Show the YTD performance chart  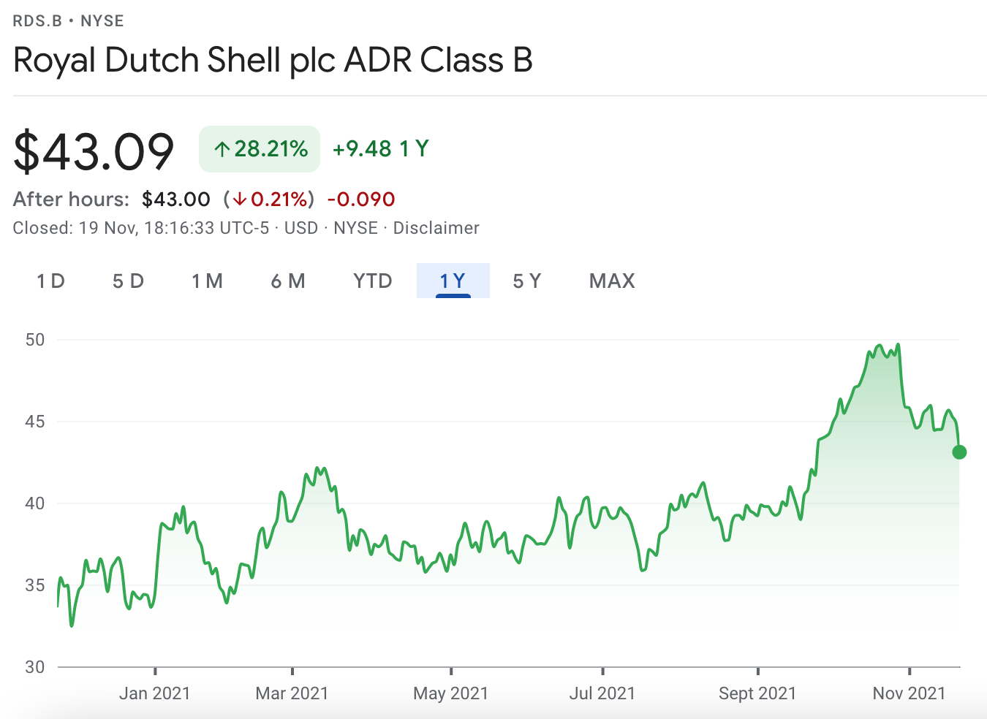point(372,281)
